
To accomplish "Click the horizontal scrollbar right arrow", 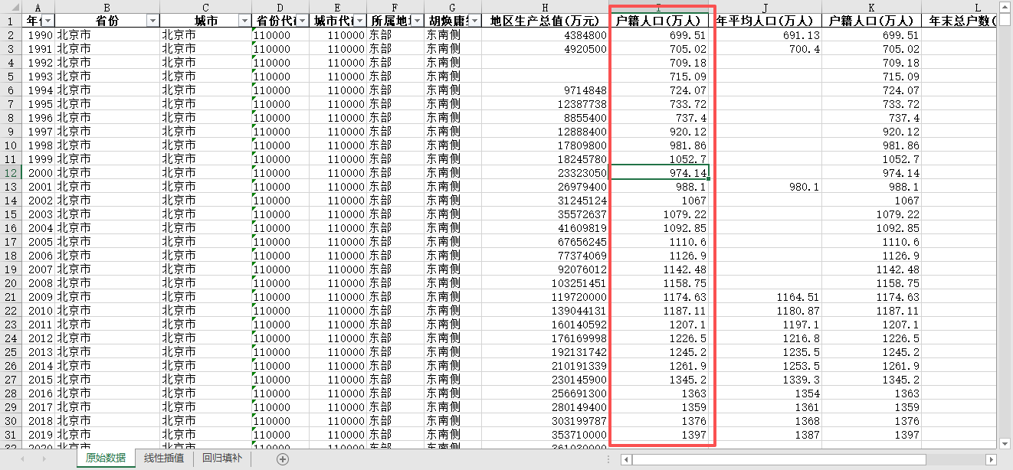I will pos(991,459).
